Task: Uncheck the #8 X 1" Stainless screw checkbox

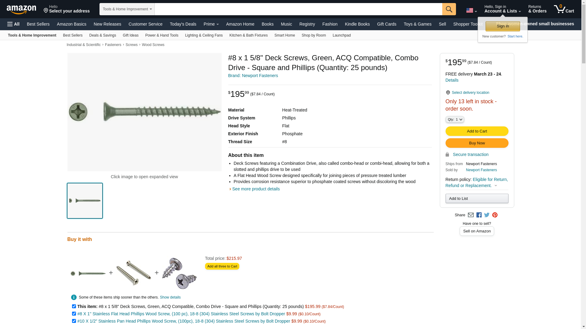Action: [74, 314]
